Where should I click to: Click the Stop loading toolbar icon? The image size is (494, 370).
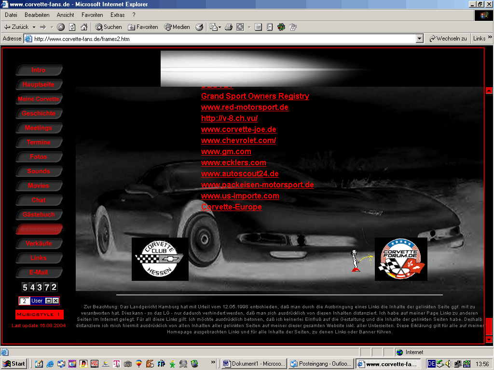(x=61, y=27)
